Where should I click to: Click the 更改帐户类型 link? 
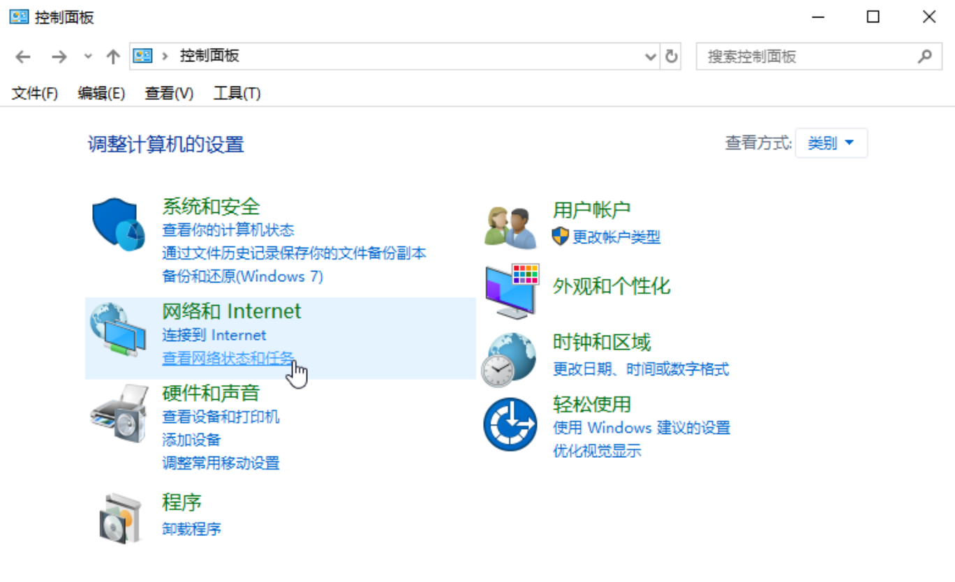(x=616, y=237)
